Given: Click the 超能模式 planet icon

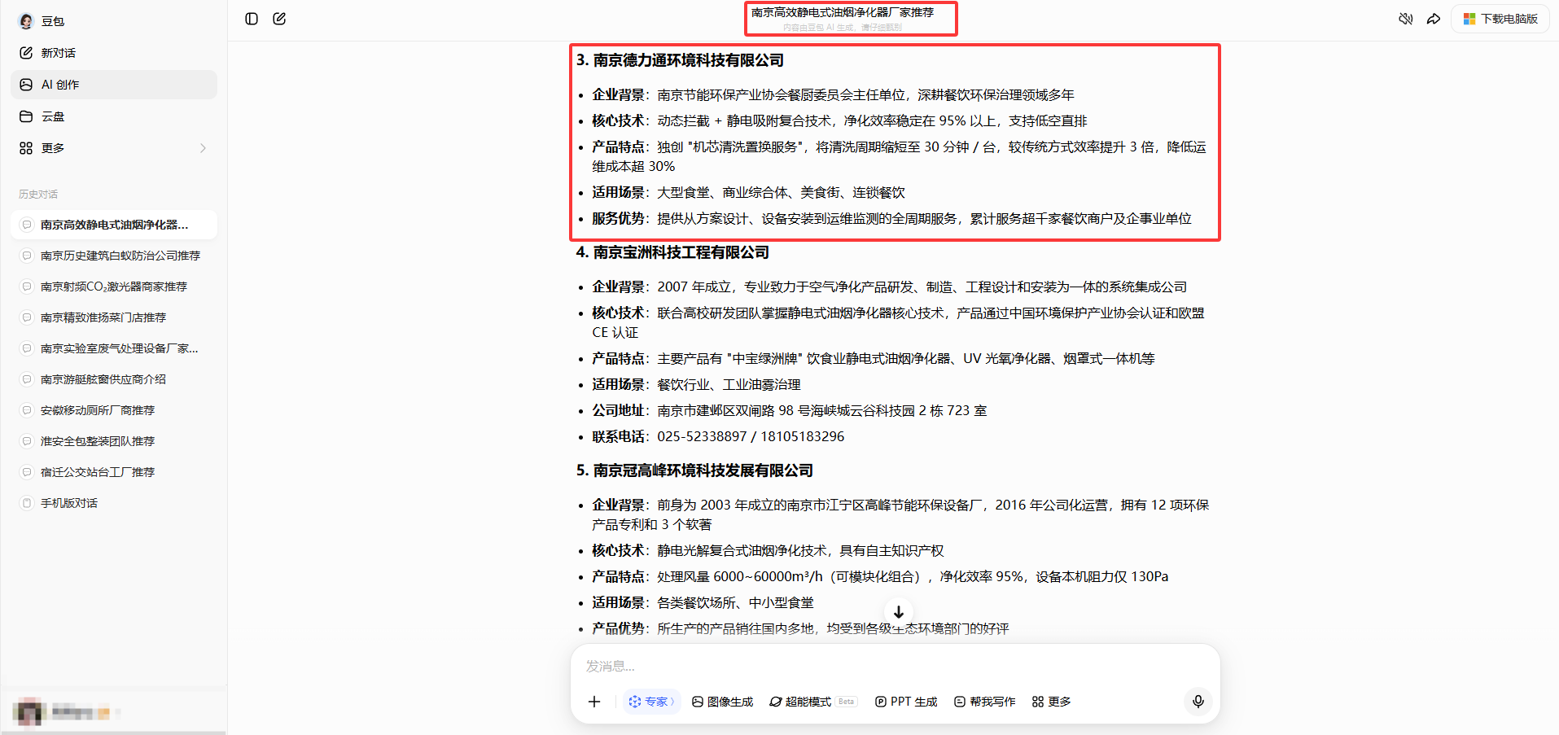Looking at the screenshot, I should (776, 702).
